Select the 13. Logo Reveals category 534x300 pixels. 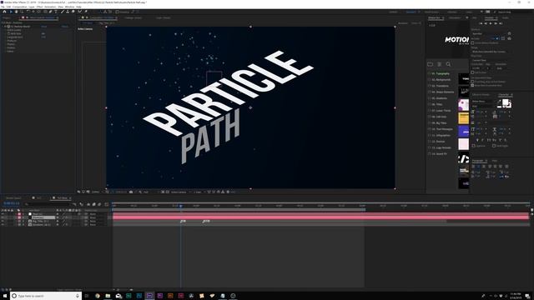[441, 147]
